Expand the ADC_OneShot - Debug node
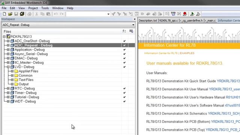 click(x=8, y=41)
